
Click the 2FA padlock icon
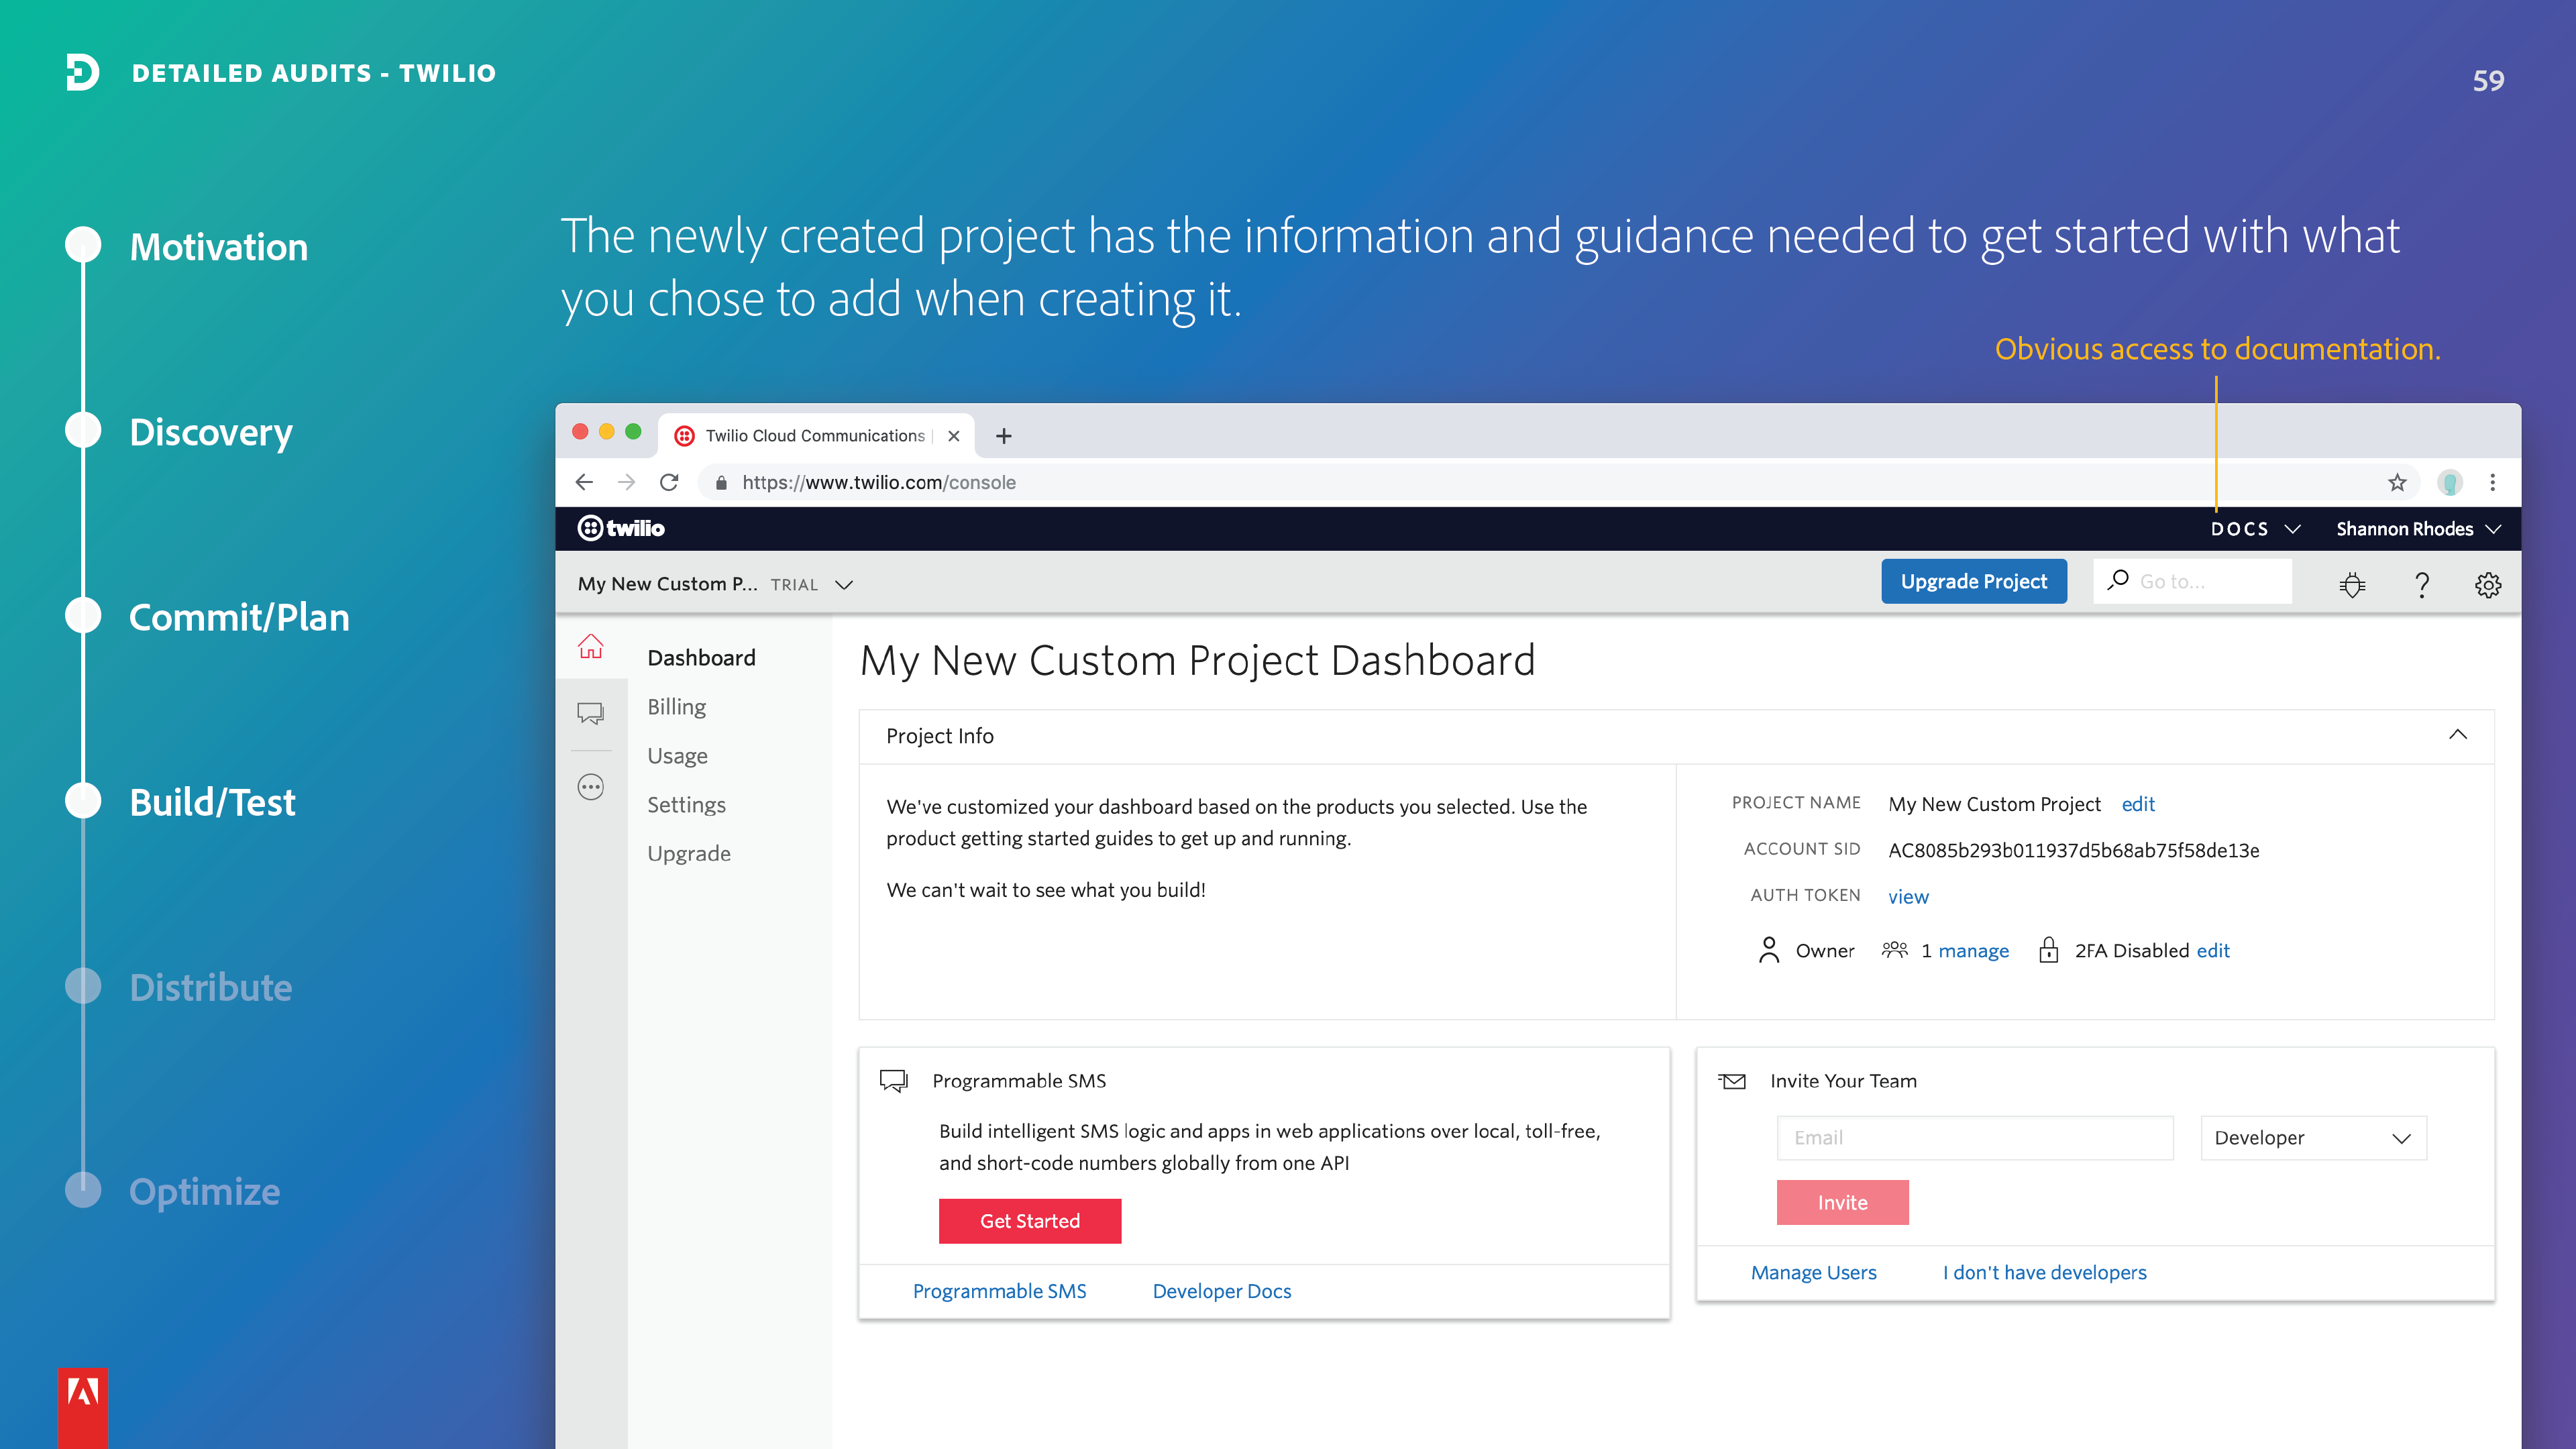pos(2048,949)
